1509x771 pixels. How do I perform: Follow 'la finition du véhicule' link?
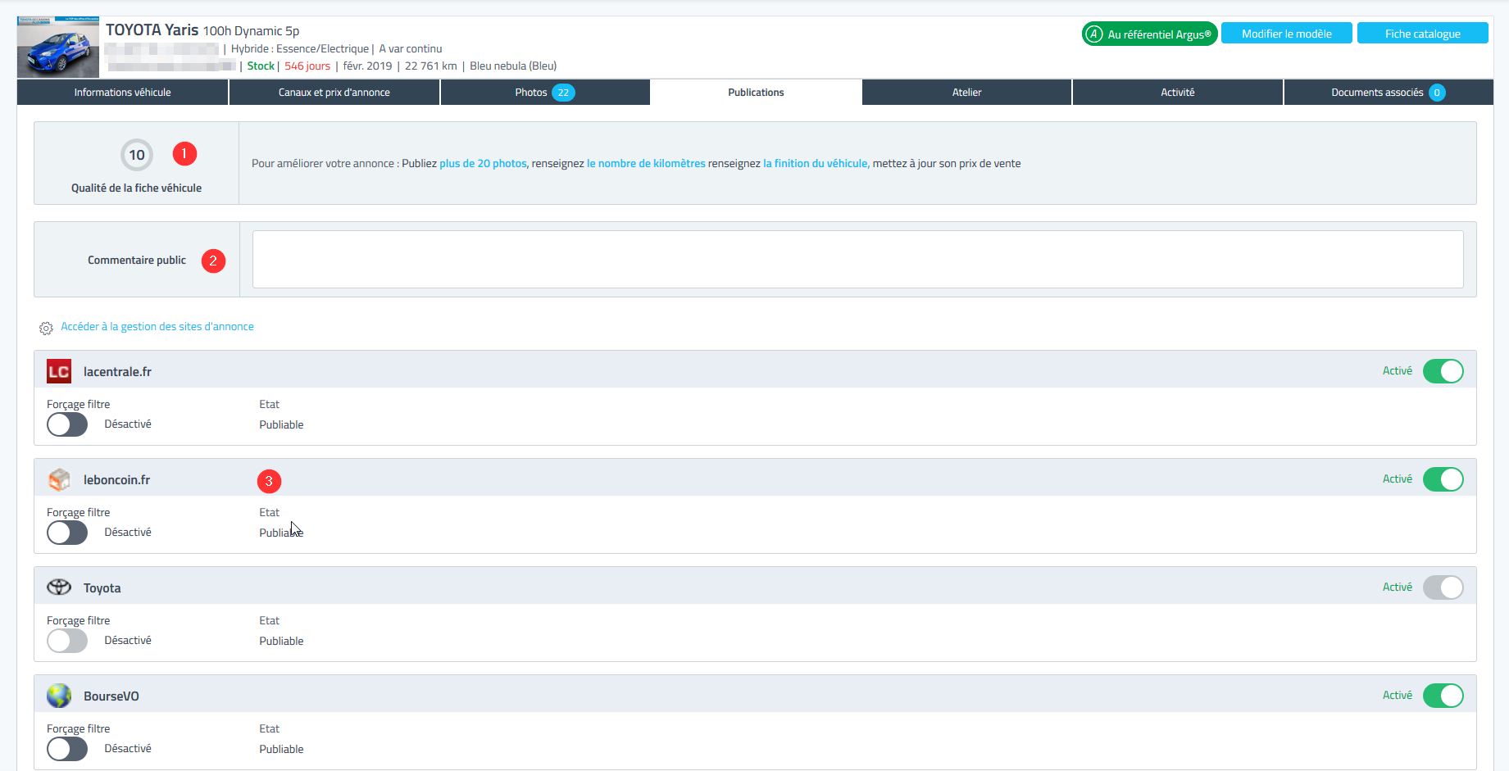(x=816, y=164)
